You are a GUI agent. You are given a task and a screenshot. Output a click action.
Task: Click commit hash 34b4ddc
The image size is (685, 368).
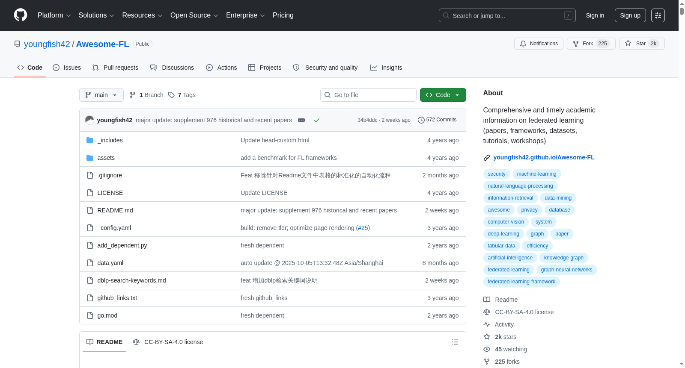[x=367, y=120]
